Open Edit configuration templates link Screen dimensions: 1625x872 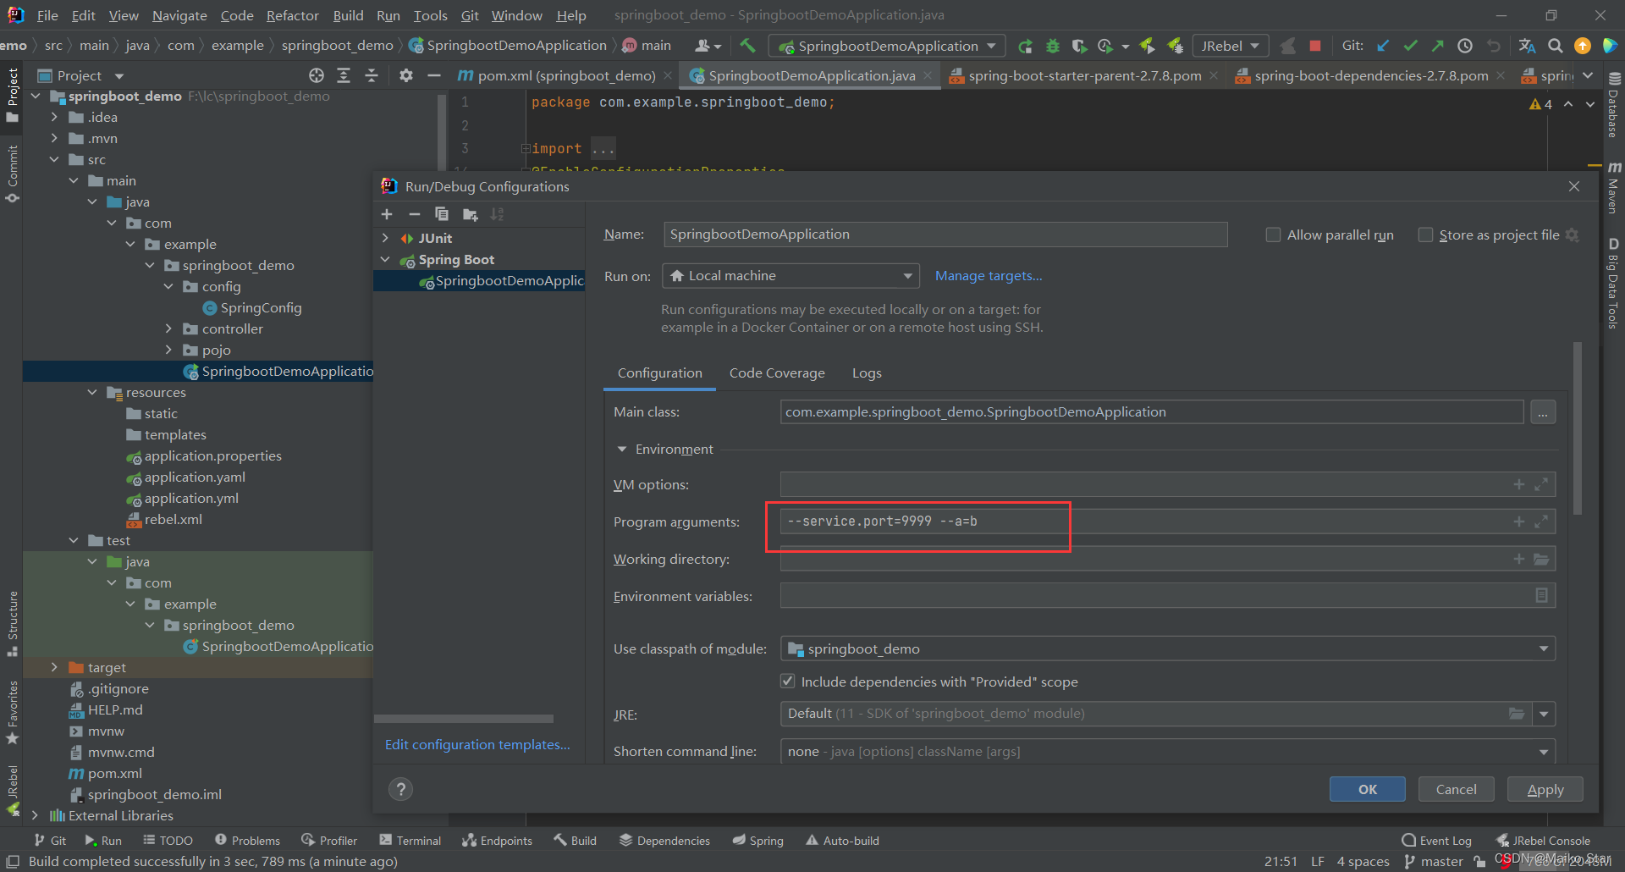[477, 744]
